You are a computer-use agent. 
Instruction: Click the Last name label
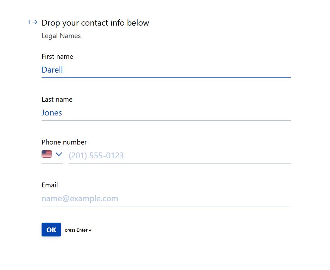(x=57, y=99)
